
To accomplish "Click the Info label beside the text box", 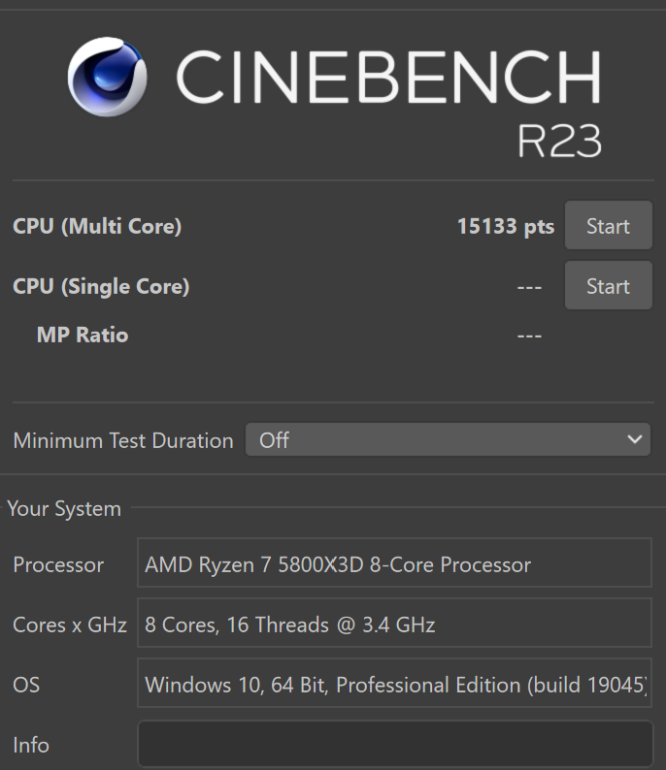I will pos(31,745).
